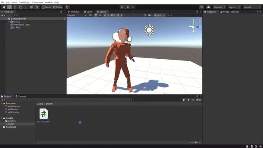Step one frame forward
Screen dimensions: 263x148
(133, 7)
